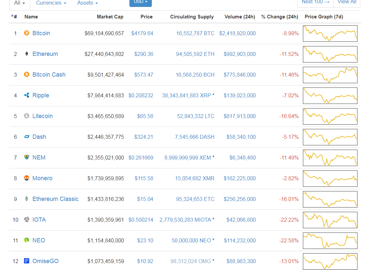Click Bitcoin price $4179.64

pos(142,34)
